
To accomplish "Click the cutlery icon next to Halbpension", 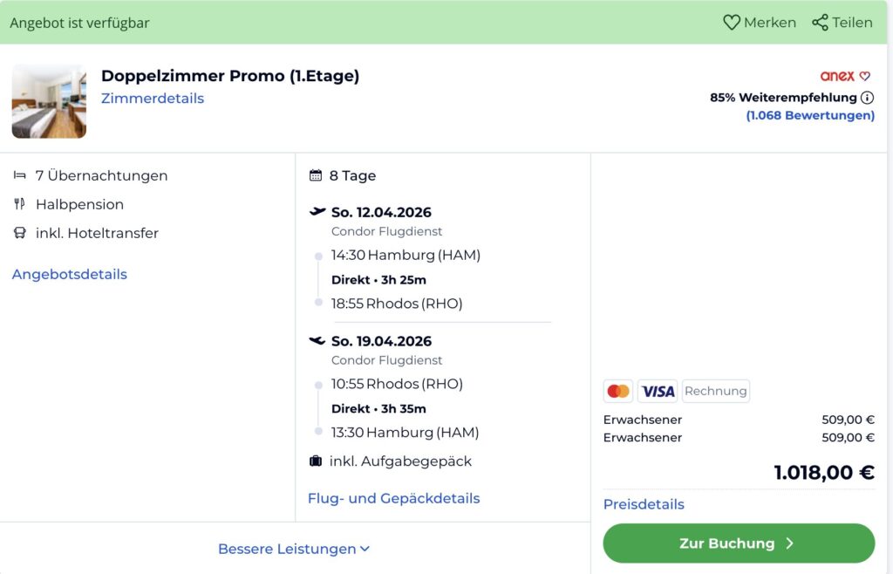I will (20, 203).
